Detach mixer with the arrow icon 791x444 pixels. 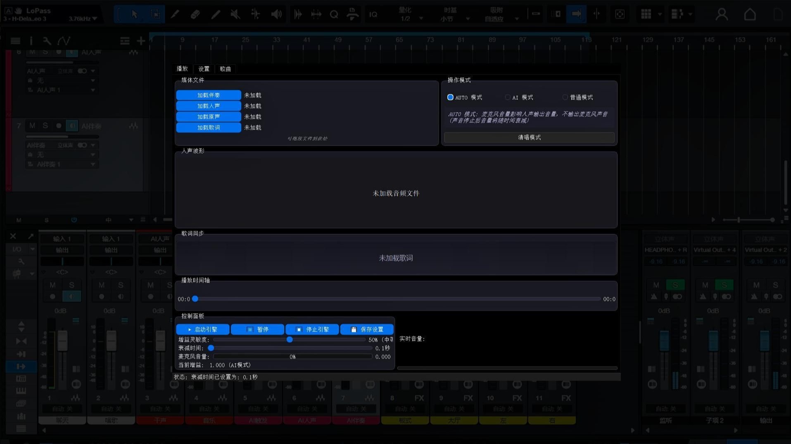tap(31, 236)
